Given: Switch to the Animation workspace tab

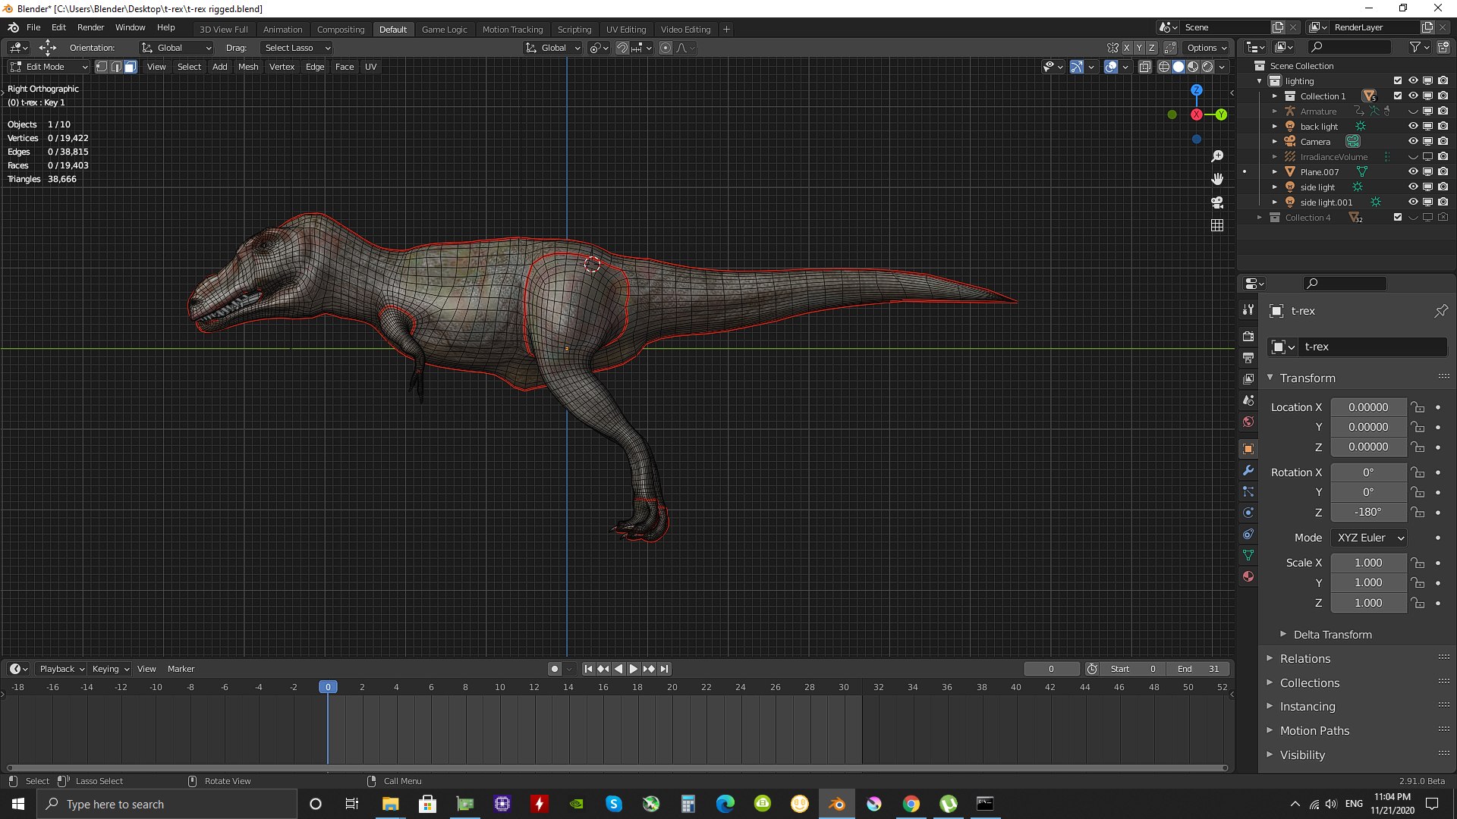Looking at the screenshot, I should 282,30.
